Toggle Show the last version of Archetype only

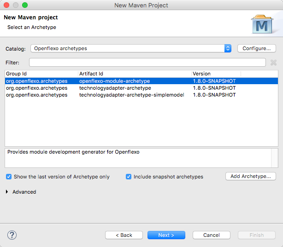[9, 177]
